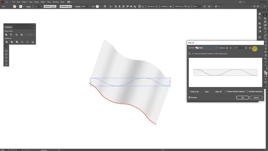Click the transform reference point icon

point(139,7)
